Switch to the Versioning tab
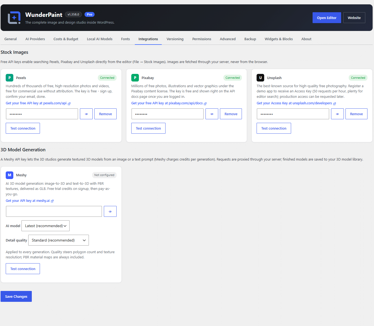 pyautogui.click(x=175, y=39)
